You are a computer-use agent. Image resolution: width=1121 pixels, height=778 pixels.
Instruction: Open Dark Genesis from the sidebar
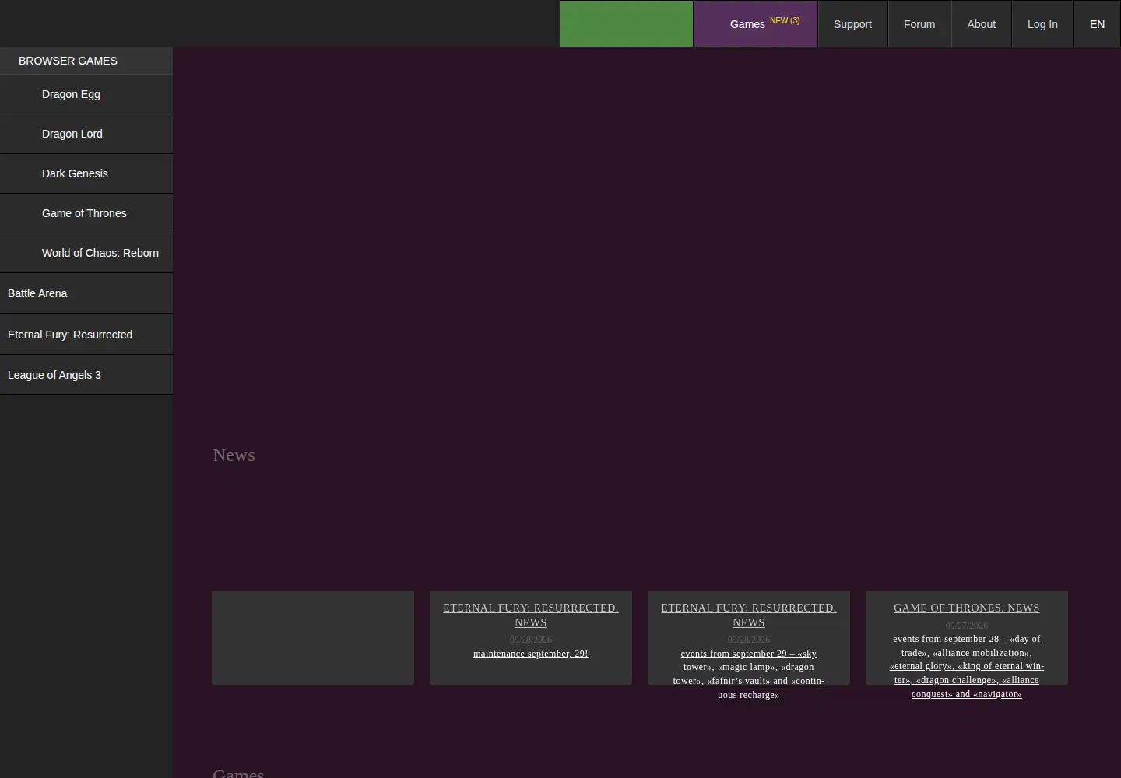pos(86,173)
